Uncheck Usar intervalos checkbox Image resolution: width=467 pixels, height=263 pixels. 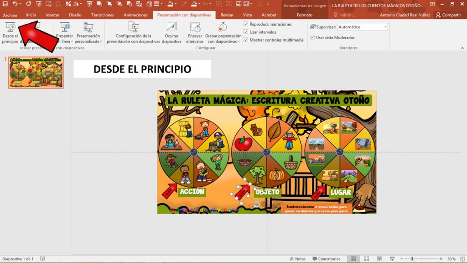(x=246, y=32)
